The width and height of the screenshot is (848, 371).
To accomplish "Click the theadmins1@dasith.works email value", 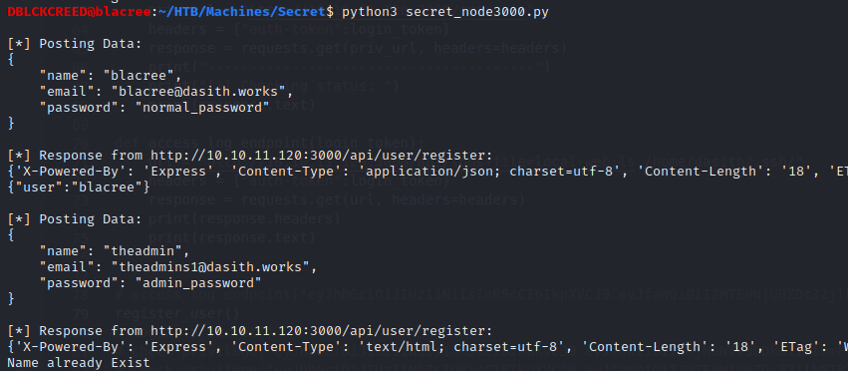I will tap(213, 267).
